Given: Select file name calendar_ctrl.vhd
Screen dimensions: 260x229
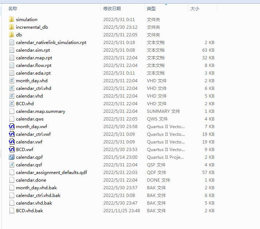Looking at the screenshot, I should click(33, 88).
